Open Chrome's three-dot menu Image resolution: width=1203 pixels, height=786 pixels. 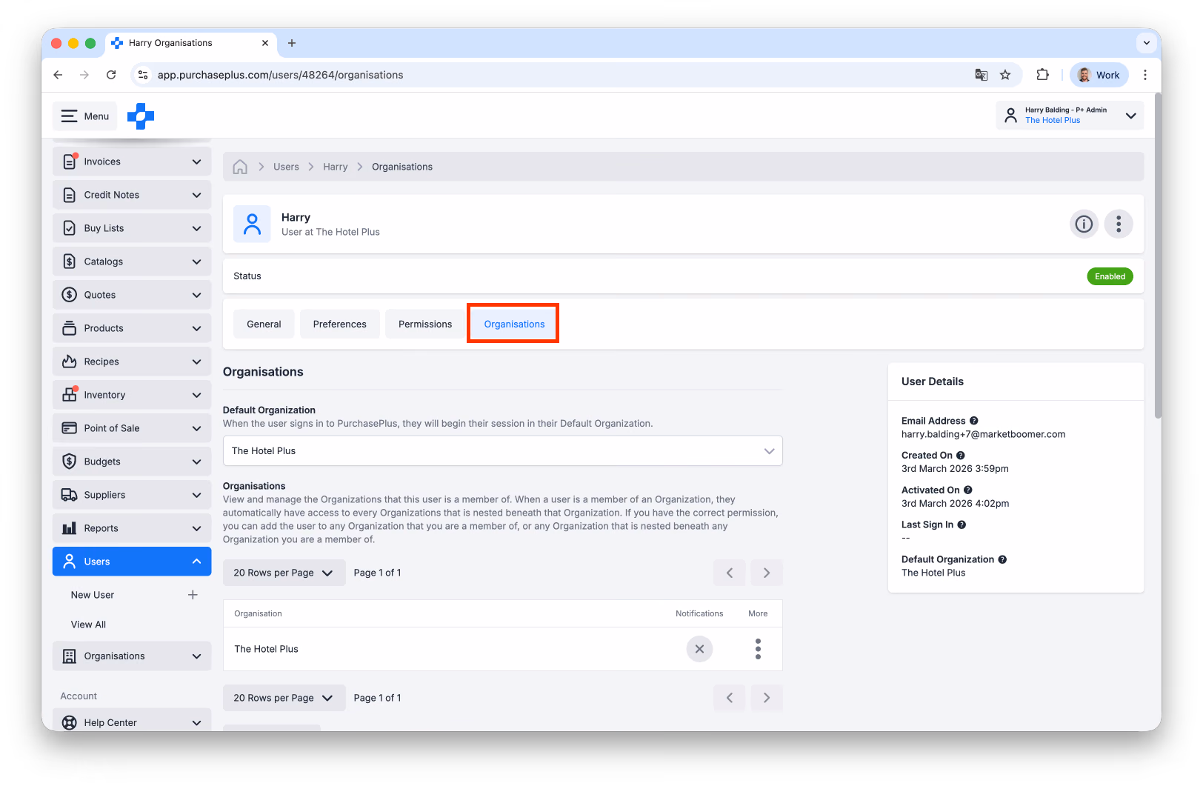pyautogui.click(x=1145, y=75)
